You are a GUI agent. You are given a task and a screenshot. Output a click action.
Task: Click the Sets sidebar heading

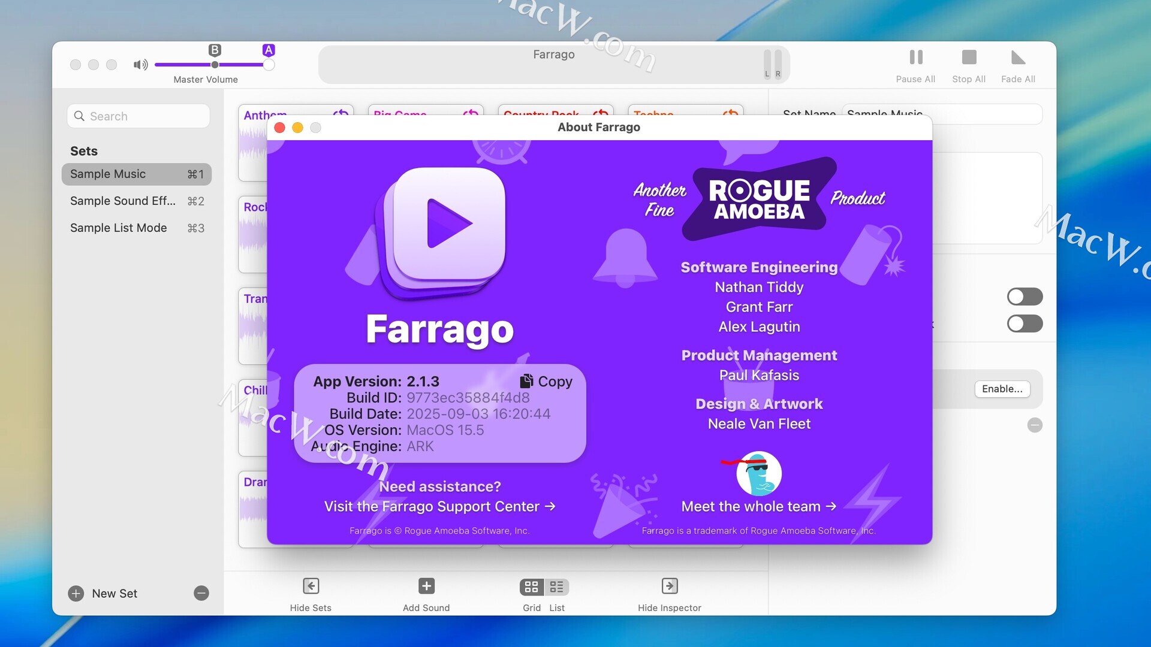tap(84, 151)
